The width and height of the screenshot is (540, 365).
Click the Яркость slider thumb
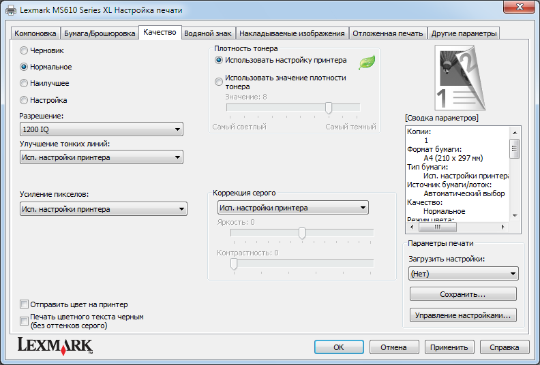click(x=302, y=233)
